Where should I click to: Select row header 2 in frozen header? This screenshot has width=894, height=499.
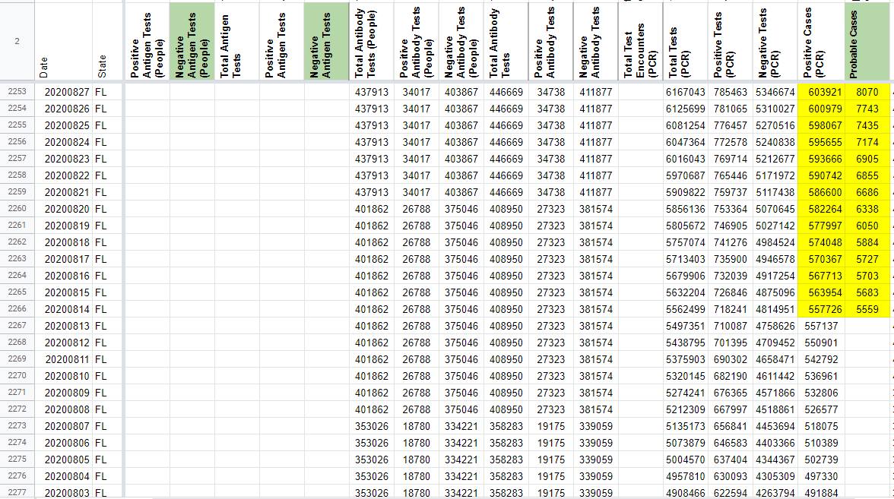pos(17,41)
